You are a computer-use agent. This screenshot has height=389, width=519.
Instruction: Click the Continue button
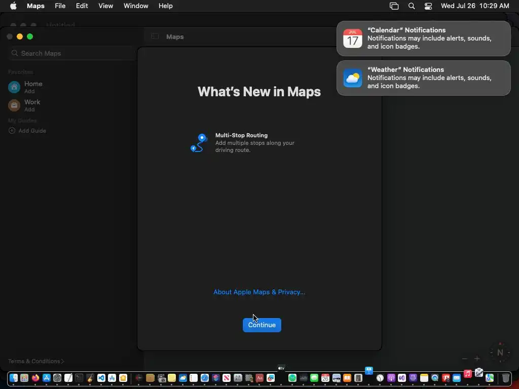262,325
